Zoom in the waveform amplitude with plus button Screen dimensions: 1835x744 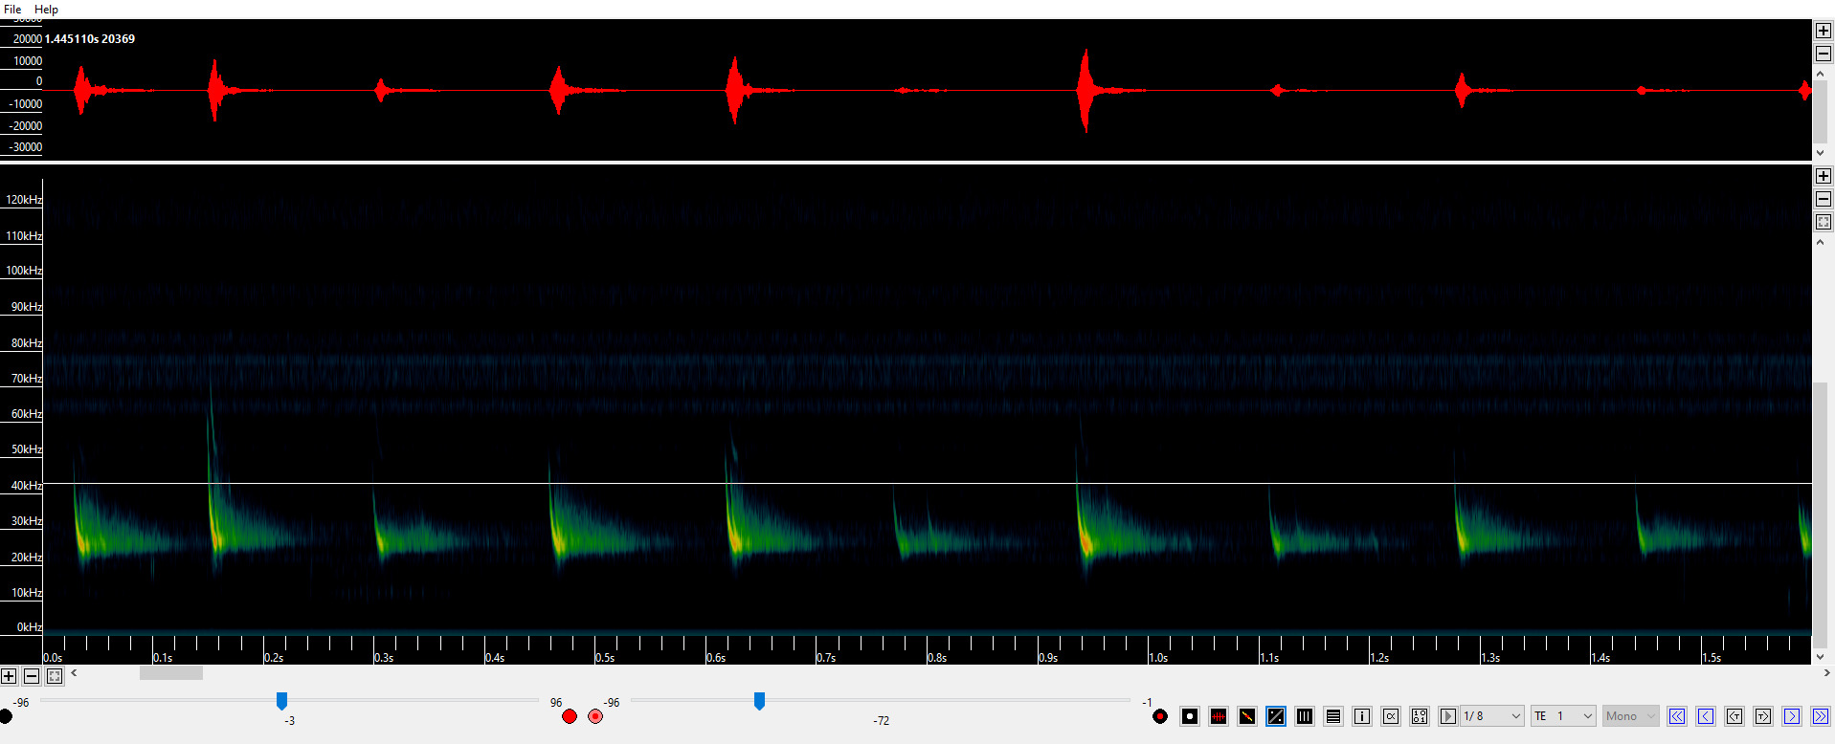tap(1824, 31)
